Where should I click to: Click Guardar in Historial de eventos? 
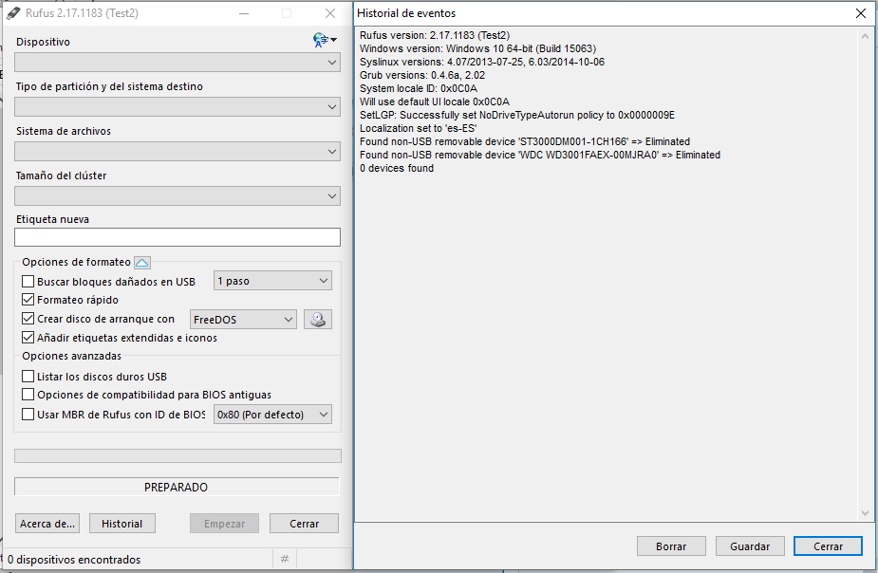[x=750, y=546]
